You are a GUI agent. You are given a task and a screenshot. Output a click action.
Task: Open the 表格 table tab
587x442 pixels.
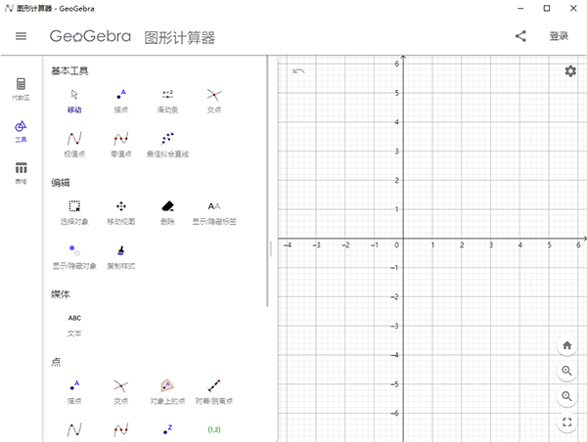click(x=21, y=173)
